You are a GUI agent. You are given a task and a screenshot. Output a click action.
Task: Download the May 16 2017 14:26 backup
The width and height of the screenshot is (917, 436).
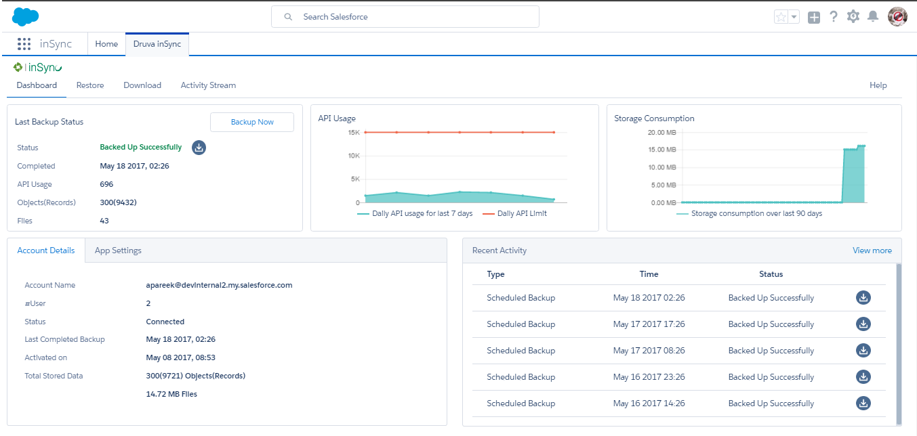tap(863, 404)
